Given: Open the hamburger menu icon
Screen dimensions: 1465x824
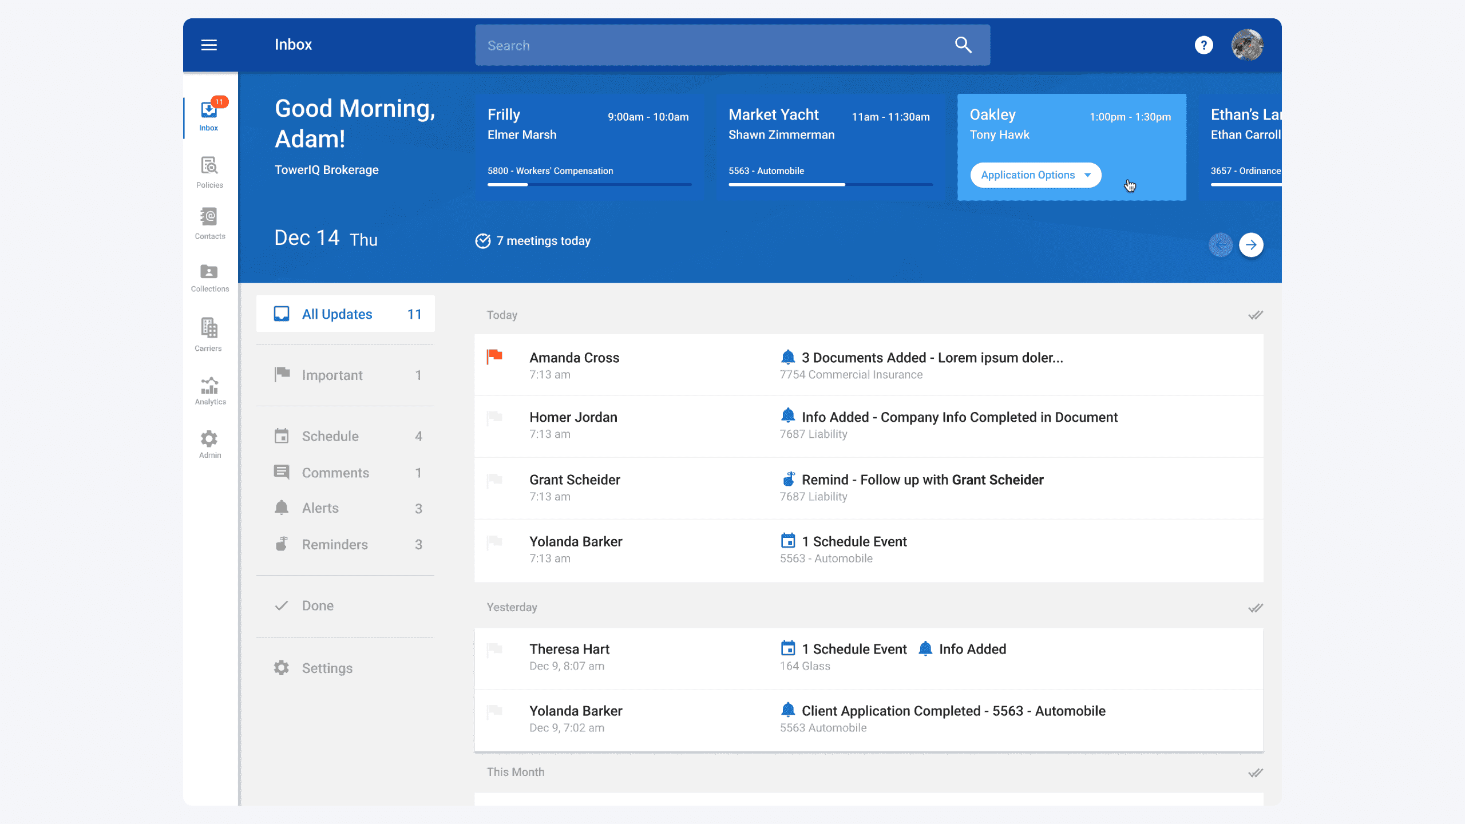Looking at the screenshot, I should tap(209, 45).
